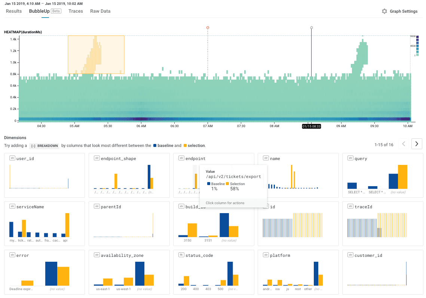Click the us-east-1 bar in availability_zone chart

108,282
